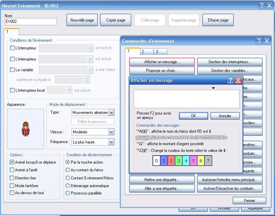Pick the red color swatch number 2
This screenshot has height=216, width=275.
pos(171,161)
